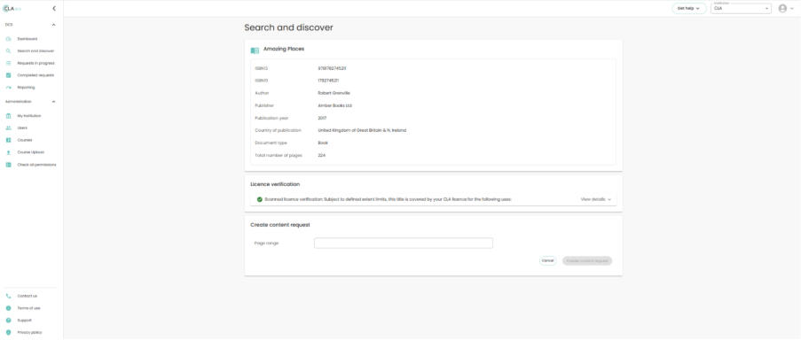Click the green licence verification checkmark icon
This screenshot has width=801, height=340.
click(260, 199)
